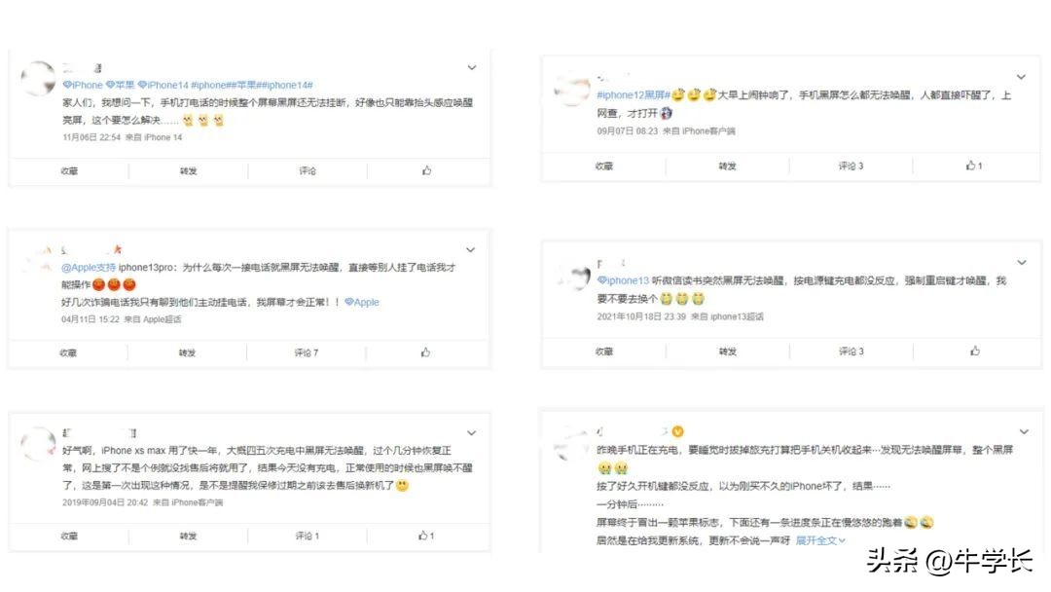Like the @Apple支持 iphone13pro post
This screenshot has height=592, width=1051.
pyautogui.click(x=425, y=351)
